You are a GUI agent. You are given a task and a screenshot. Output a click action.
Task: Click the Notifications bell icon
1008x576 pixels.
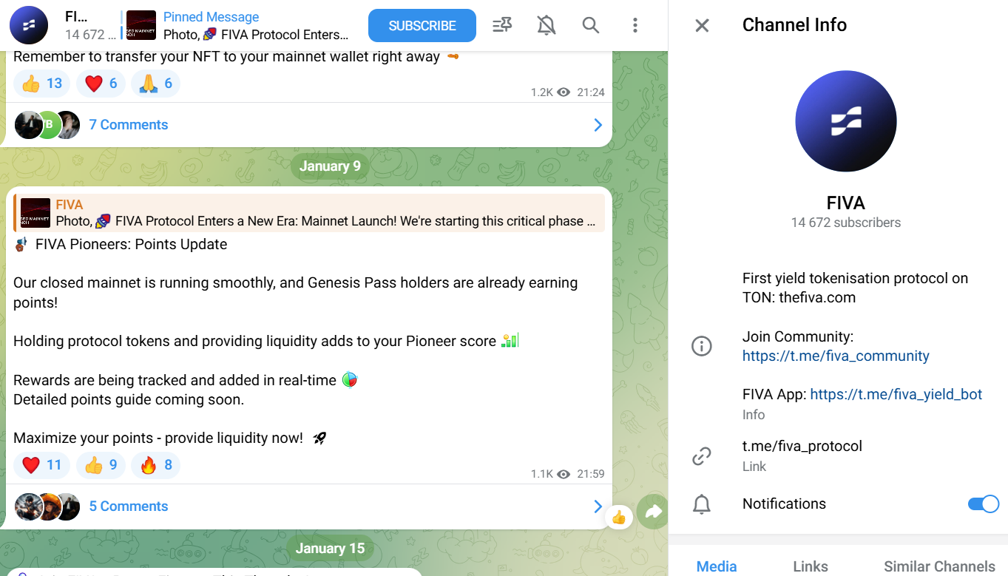pyautogui.click(x=701, y=504)
